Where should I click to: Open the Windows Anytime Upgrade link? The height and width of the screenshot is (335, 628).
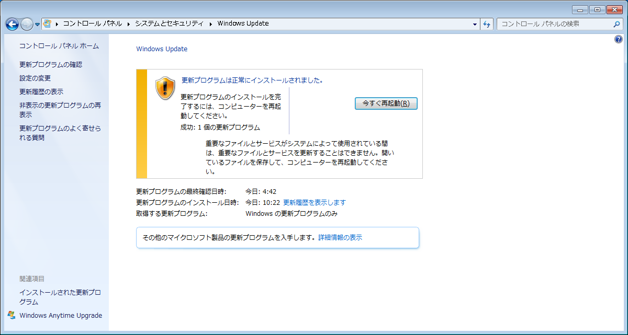[x=61, y=316]
